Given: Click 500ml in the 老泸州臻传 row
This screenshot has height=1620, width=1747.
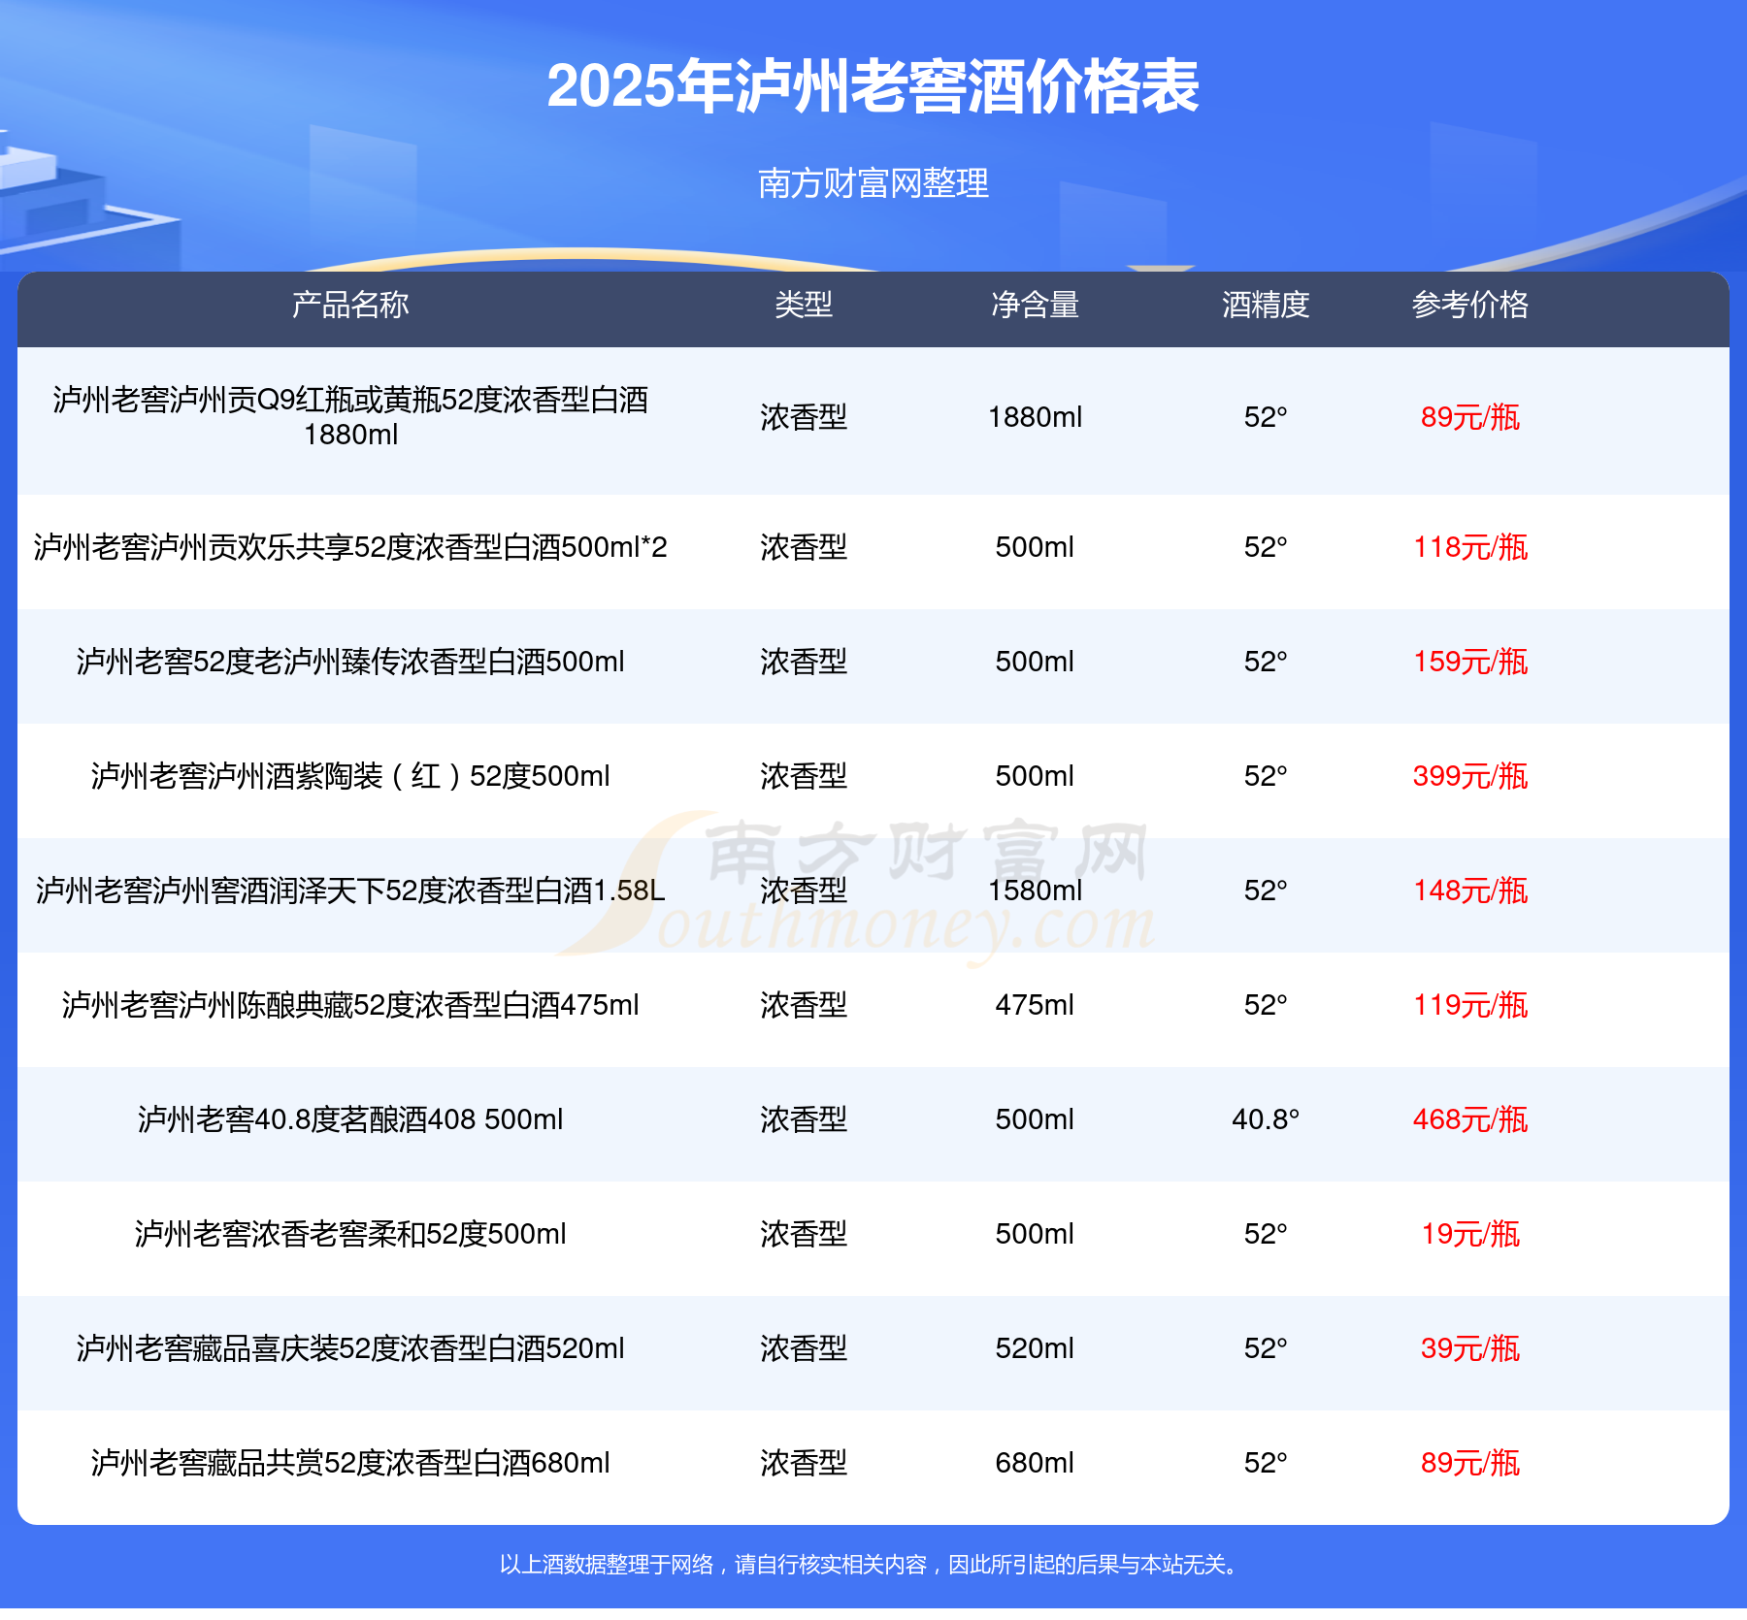Looking at the screenshot, I should pos(1035,662).
